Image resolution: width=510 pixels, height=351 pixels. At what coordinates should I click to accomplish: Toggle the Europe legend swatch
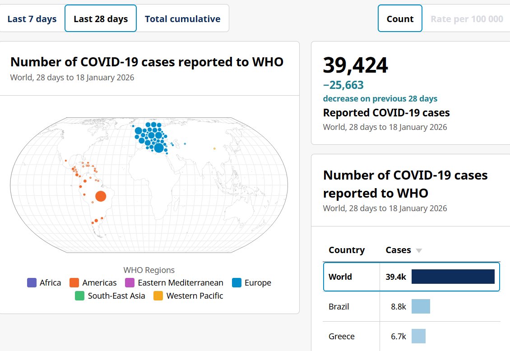[237, 283]
